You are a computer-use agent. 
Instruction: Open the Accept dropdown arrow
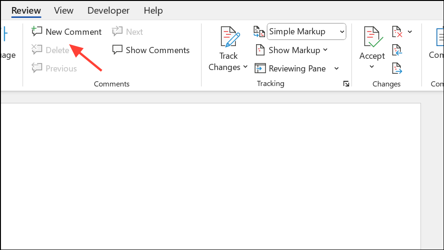[372, 67]
